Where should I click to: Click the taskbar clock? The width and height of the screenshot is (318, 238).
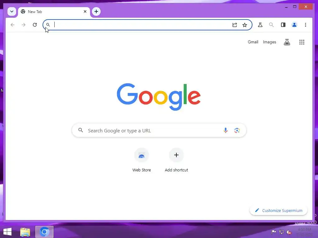pyautogui.click(x=305, y=232)
